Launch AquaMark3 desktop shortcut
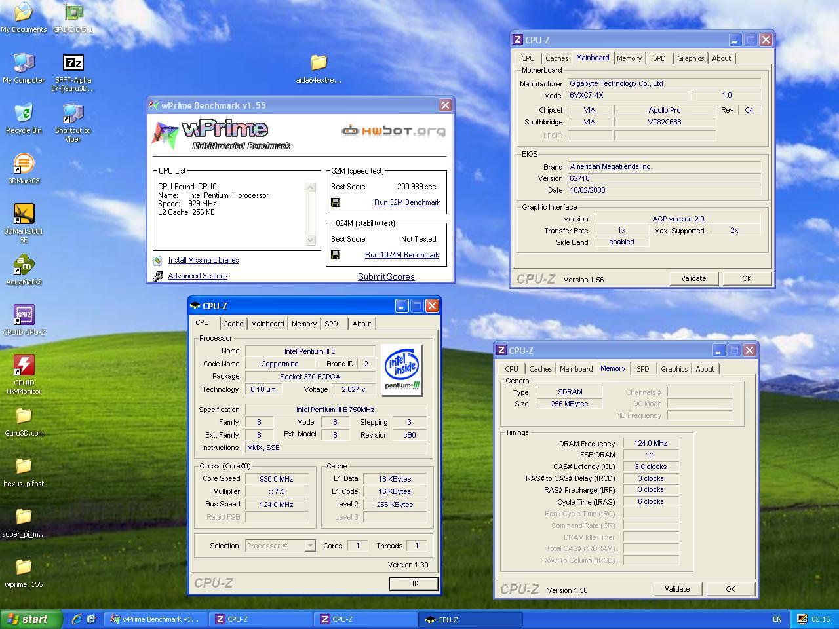This screenshot has height=629, width=839. tap(24, 270)
